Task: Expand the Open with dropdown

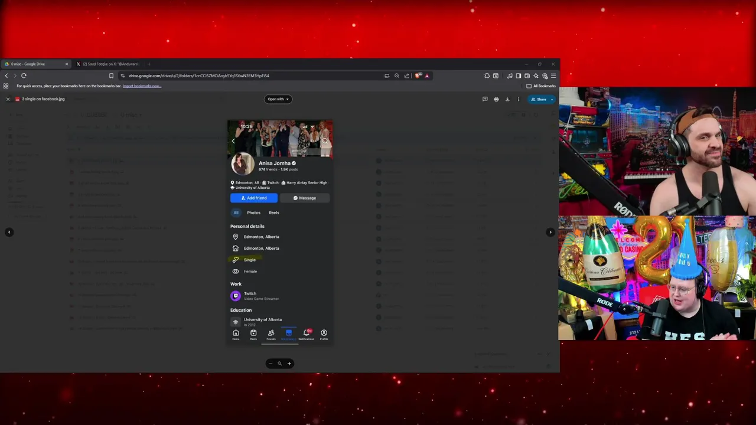Action: [x=278, y=99]
